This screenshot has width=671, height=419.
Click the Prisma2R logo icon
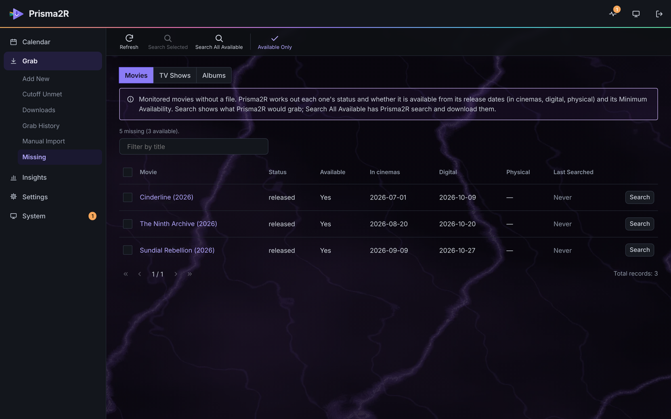[16, 14]
